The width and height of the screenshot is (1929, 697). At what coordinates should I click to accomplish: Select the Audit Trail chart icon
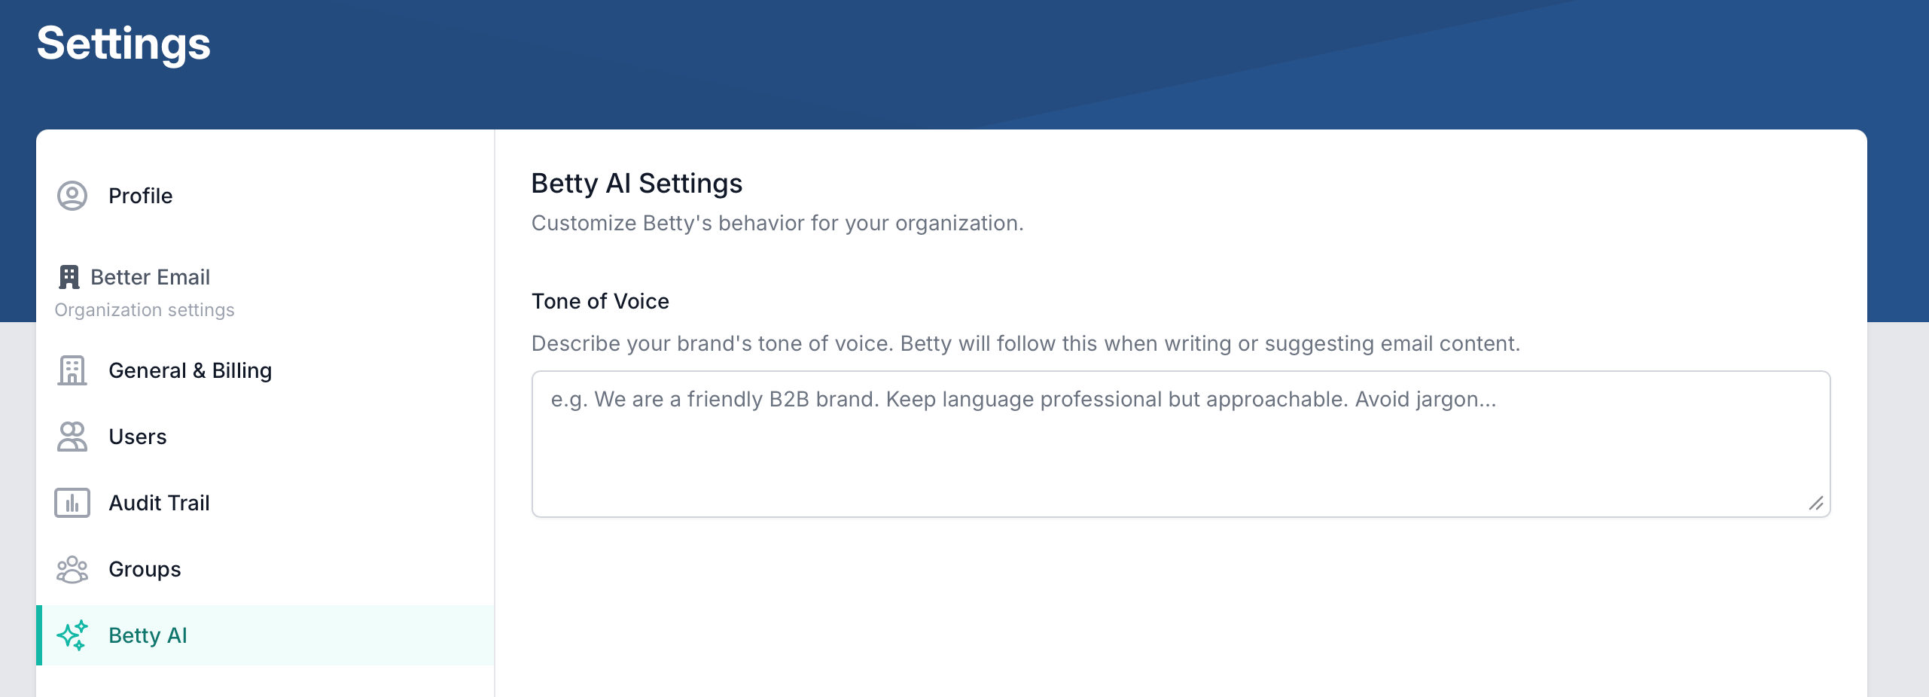[72, 503]
